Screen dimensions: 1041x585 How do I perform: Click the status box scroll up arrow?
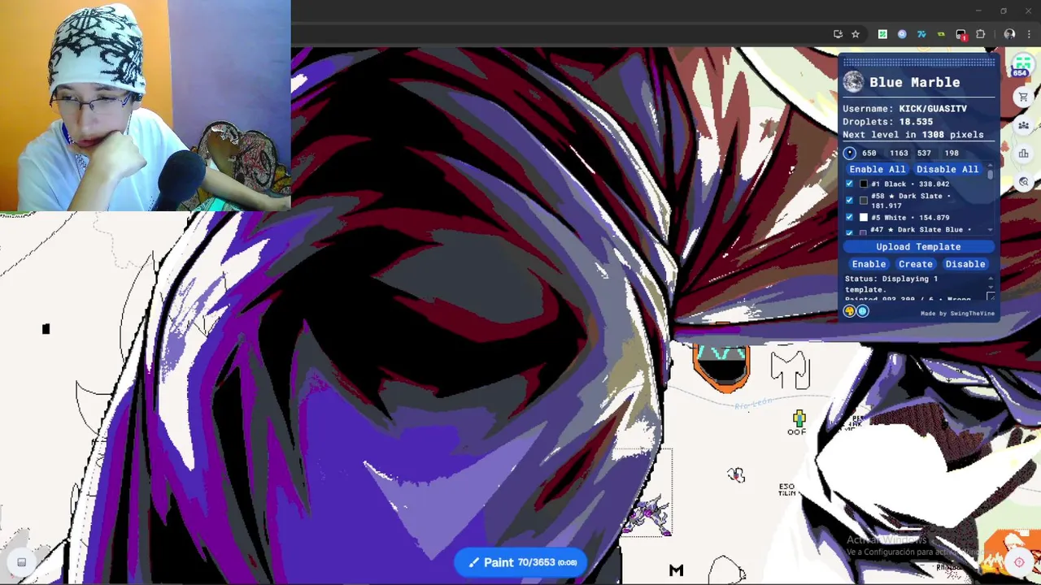coord(990,279)
